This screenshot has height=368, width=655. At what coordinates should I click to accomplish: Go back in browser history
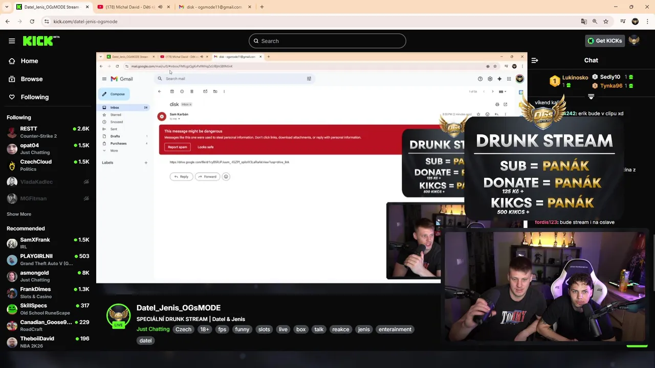pos(7,21)
